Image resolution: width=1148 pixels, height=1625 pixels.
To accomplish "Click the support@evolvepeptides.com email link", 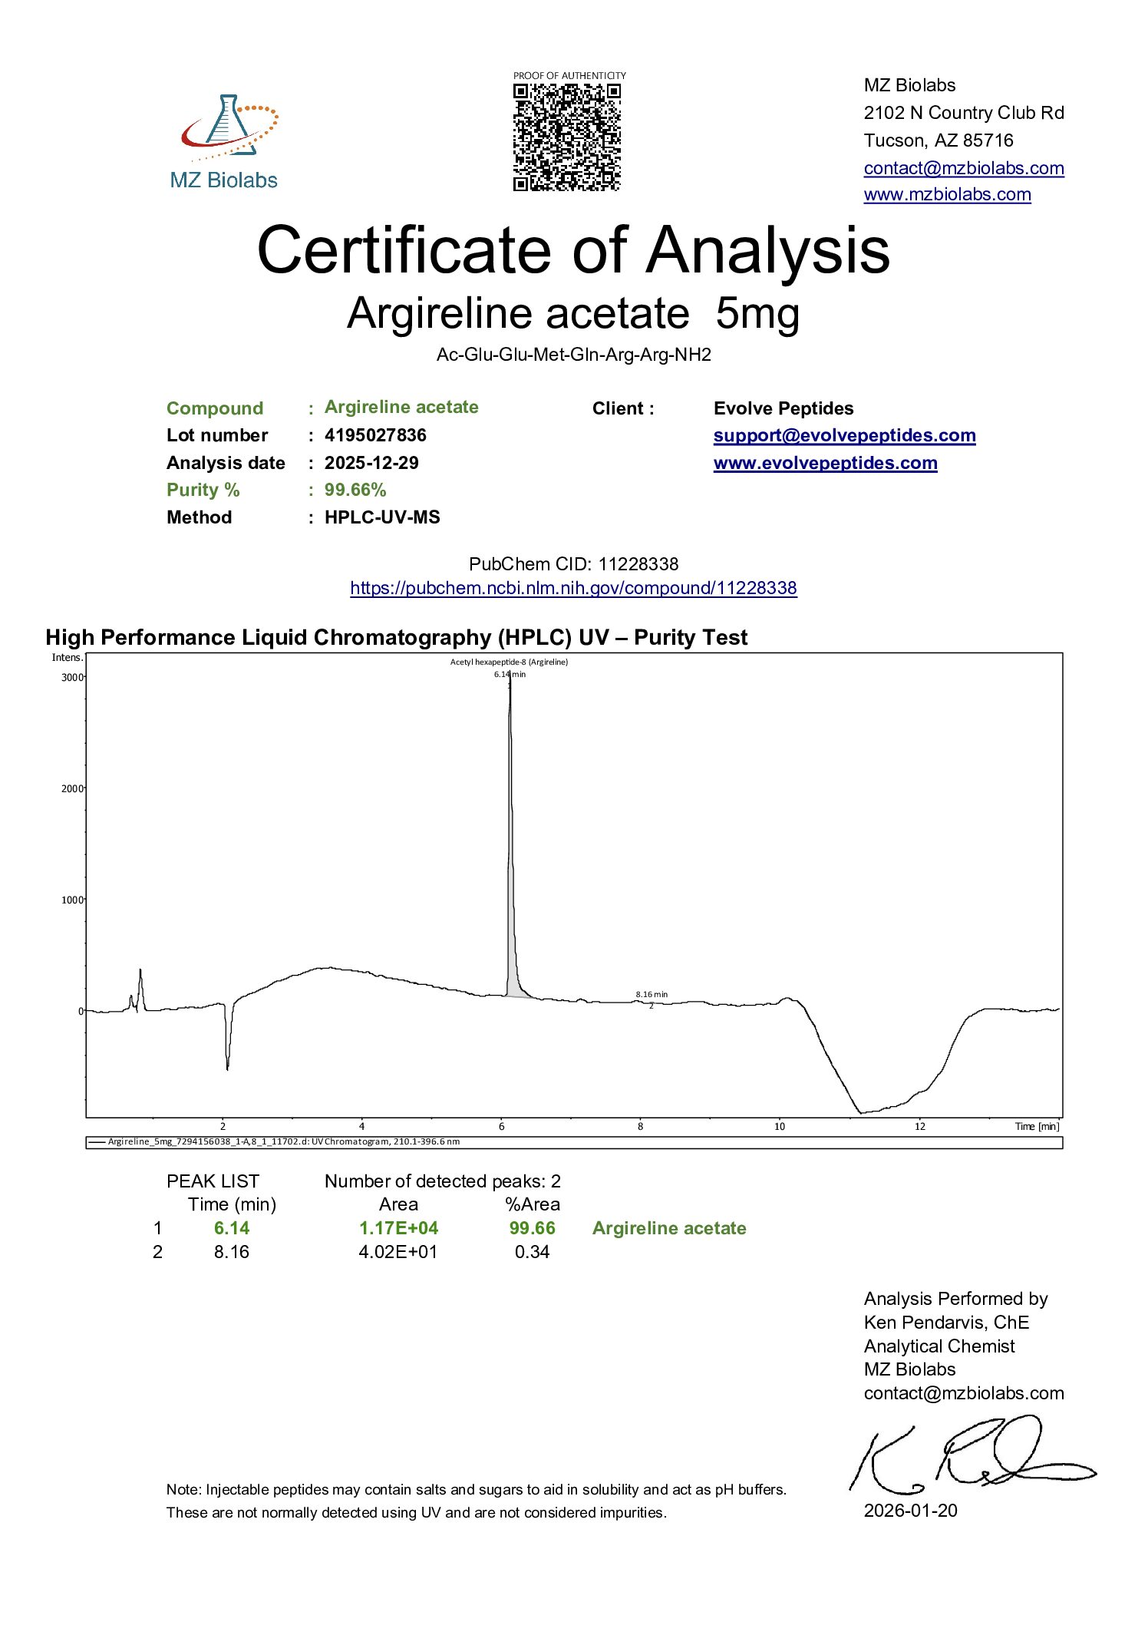I will click(844, 436).
